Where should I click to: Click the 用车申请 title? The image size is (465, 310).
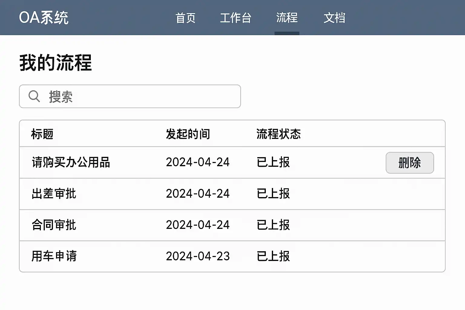click(x=54, y=256)
